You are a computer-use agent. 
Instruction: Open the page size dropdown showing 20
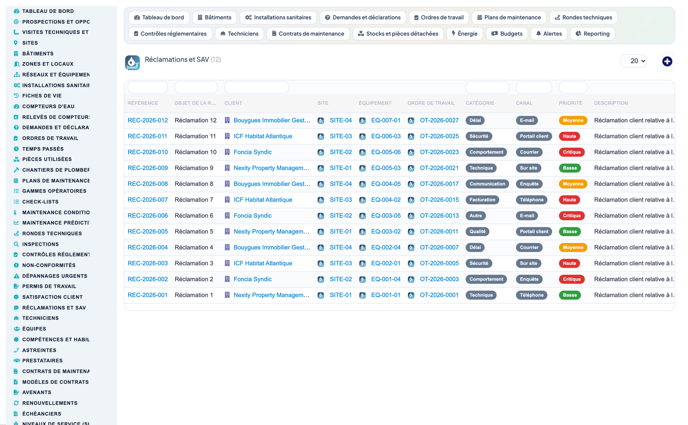coord(634,61)
